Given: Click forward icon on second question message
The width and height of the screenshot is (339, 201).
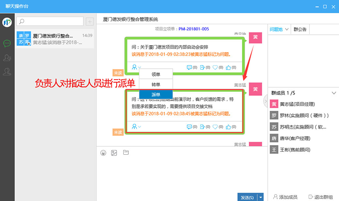Looking at the screenshot, I should 202,127.
